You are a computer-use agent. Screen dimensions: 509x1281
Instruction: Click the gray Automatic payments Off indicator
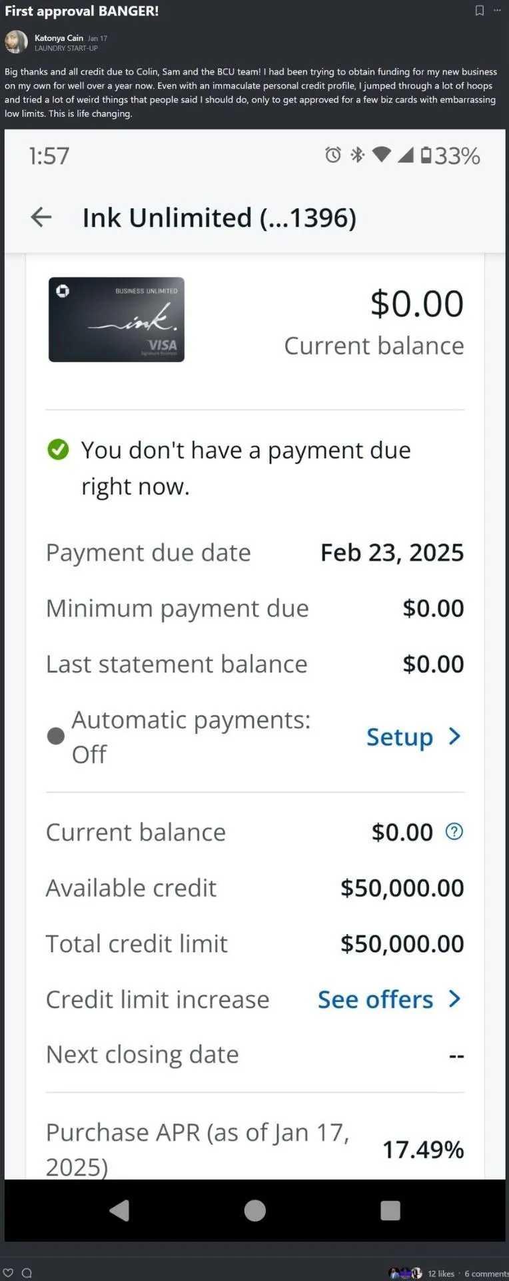56,736
